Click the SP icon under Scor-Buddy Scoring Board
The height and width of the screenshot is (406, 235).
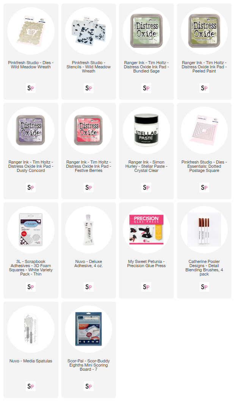[89, 386]
